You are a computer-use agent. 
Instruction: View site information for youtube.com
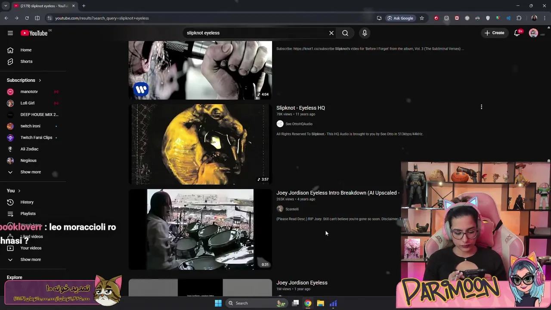pyautogui.click(x=50, y=18)
